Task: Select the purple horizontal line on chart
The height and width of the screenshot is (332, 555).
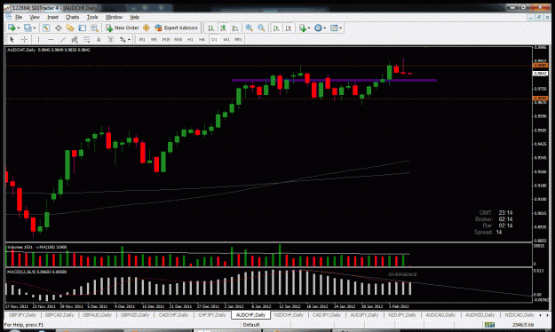Action: 334,81
